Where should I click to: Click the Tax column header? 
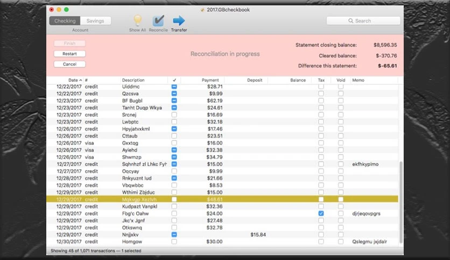321,80
